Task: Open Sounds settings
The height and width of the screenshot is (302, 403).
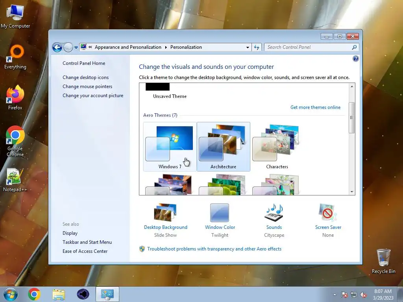Action: pos(274,220)
